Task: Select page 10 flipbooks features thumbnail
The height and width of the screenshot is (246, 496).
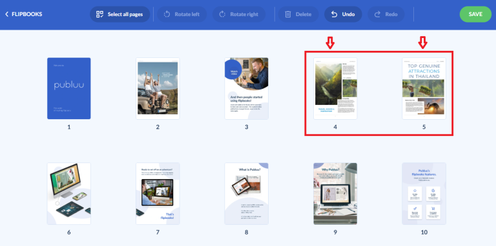Action: pyautogui.click(x=424, y=193)
